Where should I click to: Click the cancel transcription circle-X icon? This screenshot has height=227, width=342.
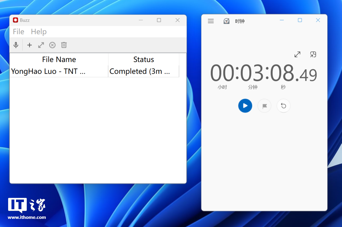tap(52, 45)
